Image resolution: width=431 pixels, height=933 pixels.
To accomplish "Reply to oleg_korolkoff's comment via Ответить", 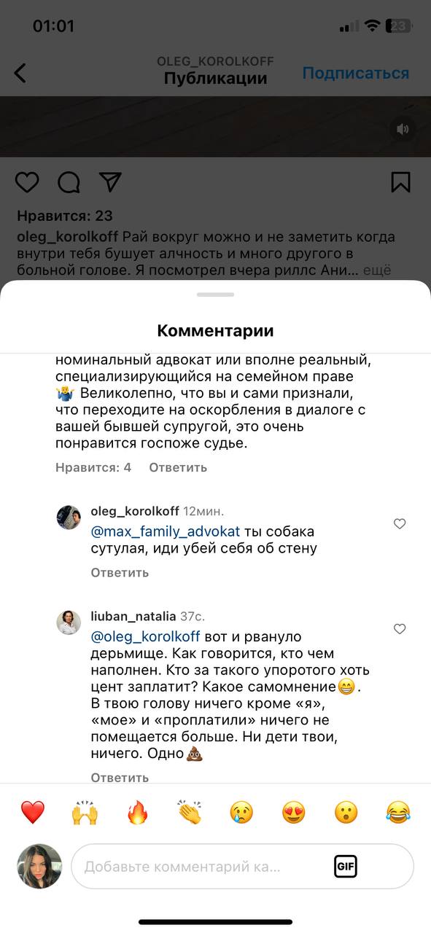I will (x=120, y=572).
